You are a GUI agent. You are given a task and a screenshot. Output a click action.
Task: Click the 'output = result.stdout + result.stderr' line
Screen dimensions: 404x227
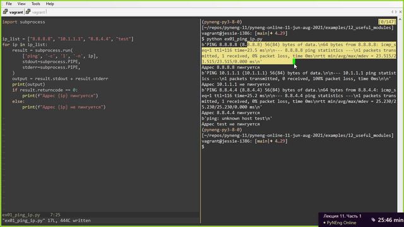click(60, 79)
